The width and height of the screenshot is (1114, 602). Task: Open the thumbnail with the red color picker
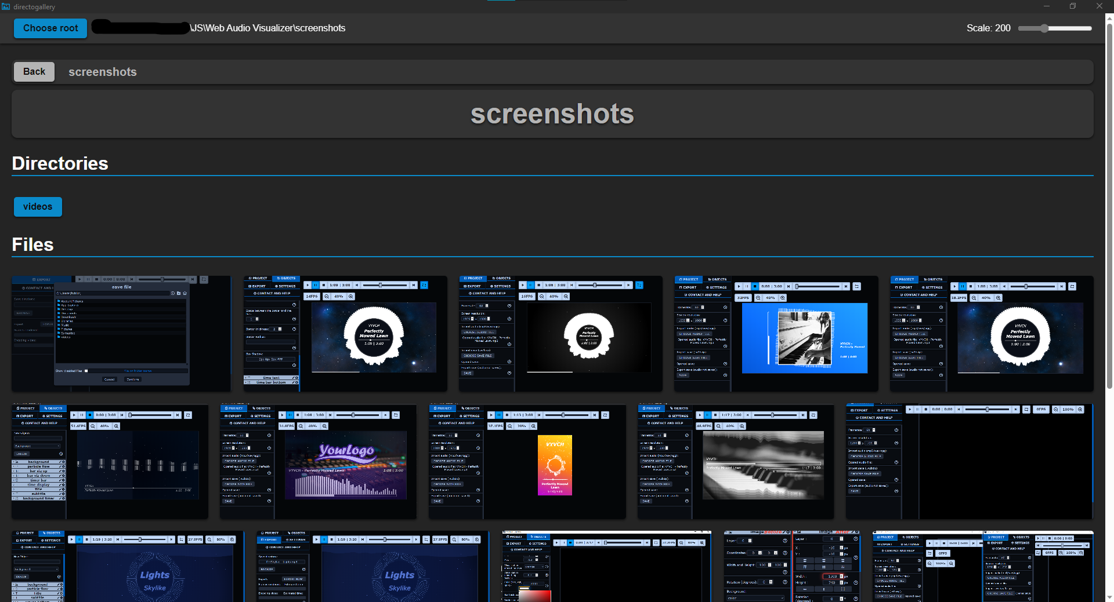pyautogui.click(x=607, y=566)
